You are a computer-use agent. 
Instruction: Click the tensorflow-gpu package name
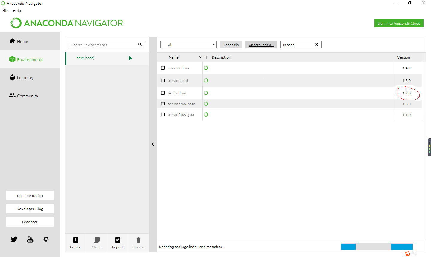(x=181, y=115)
